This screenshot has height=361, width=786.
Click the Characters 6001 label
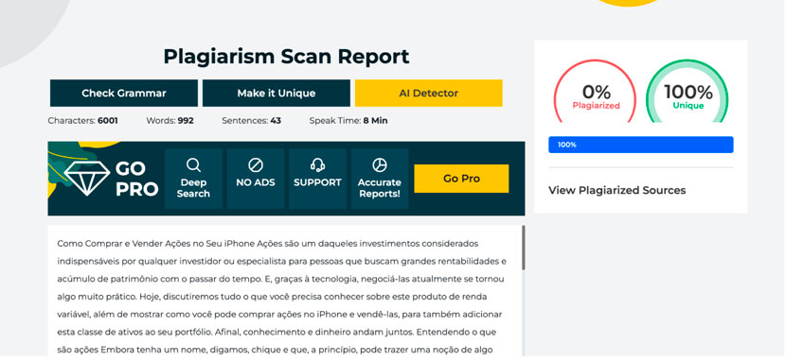coord(83,121)
